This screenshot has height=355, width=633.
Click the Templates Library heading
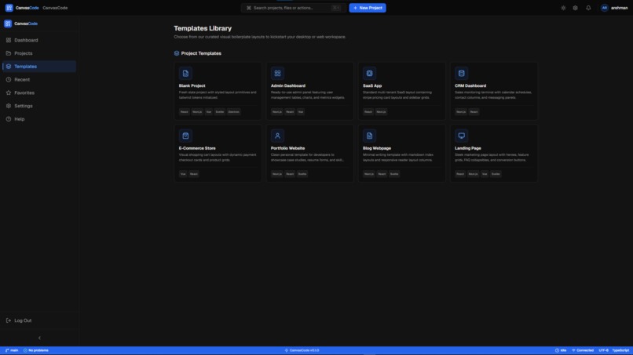point(203,28)
